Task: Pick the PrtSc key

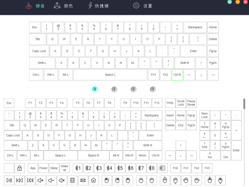Action: (x=170, y=103)
